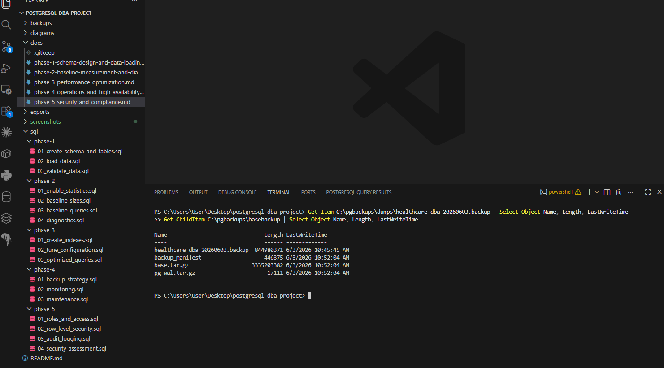This screenshot has width=664, height=368.
Task: Collapse the docs folder
Action: [x=81, y=43]
